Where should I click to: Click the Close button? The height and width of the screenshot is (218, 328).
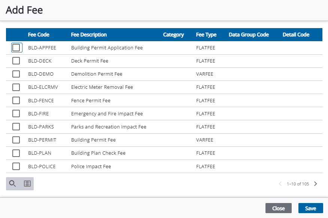click(x=278, y=208)
